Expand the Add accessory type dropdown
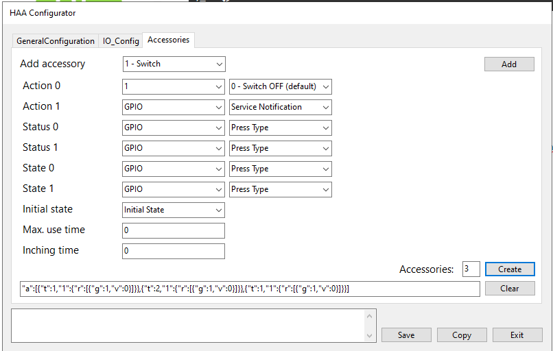Image resolution: width=553 pixels, height=351 pixels. point(173,64)
